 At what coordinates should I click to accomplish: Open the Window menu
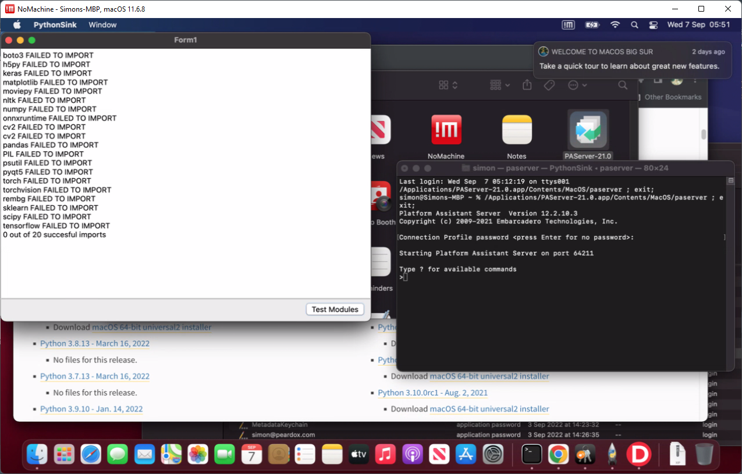point(102,25)
